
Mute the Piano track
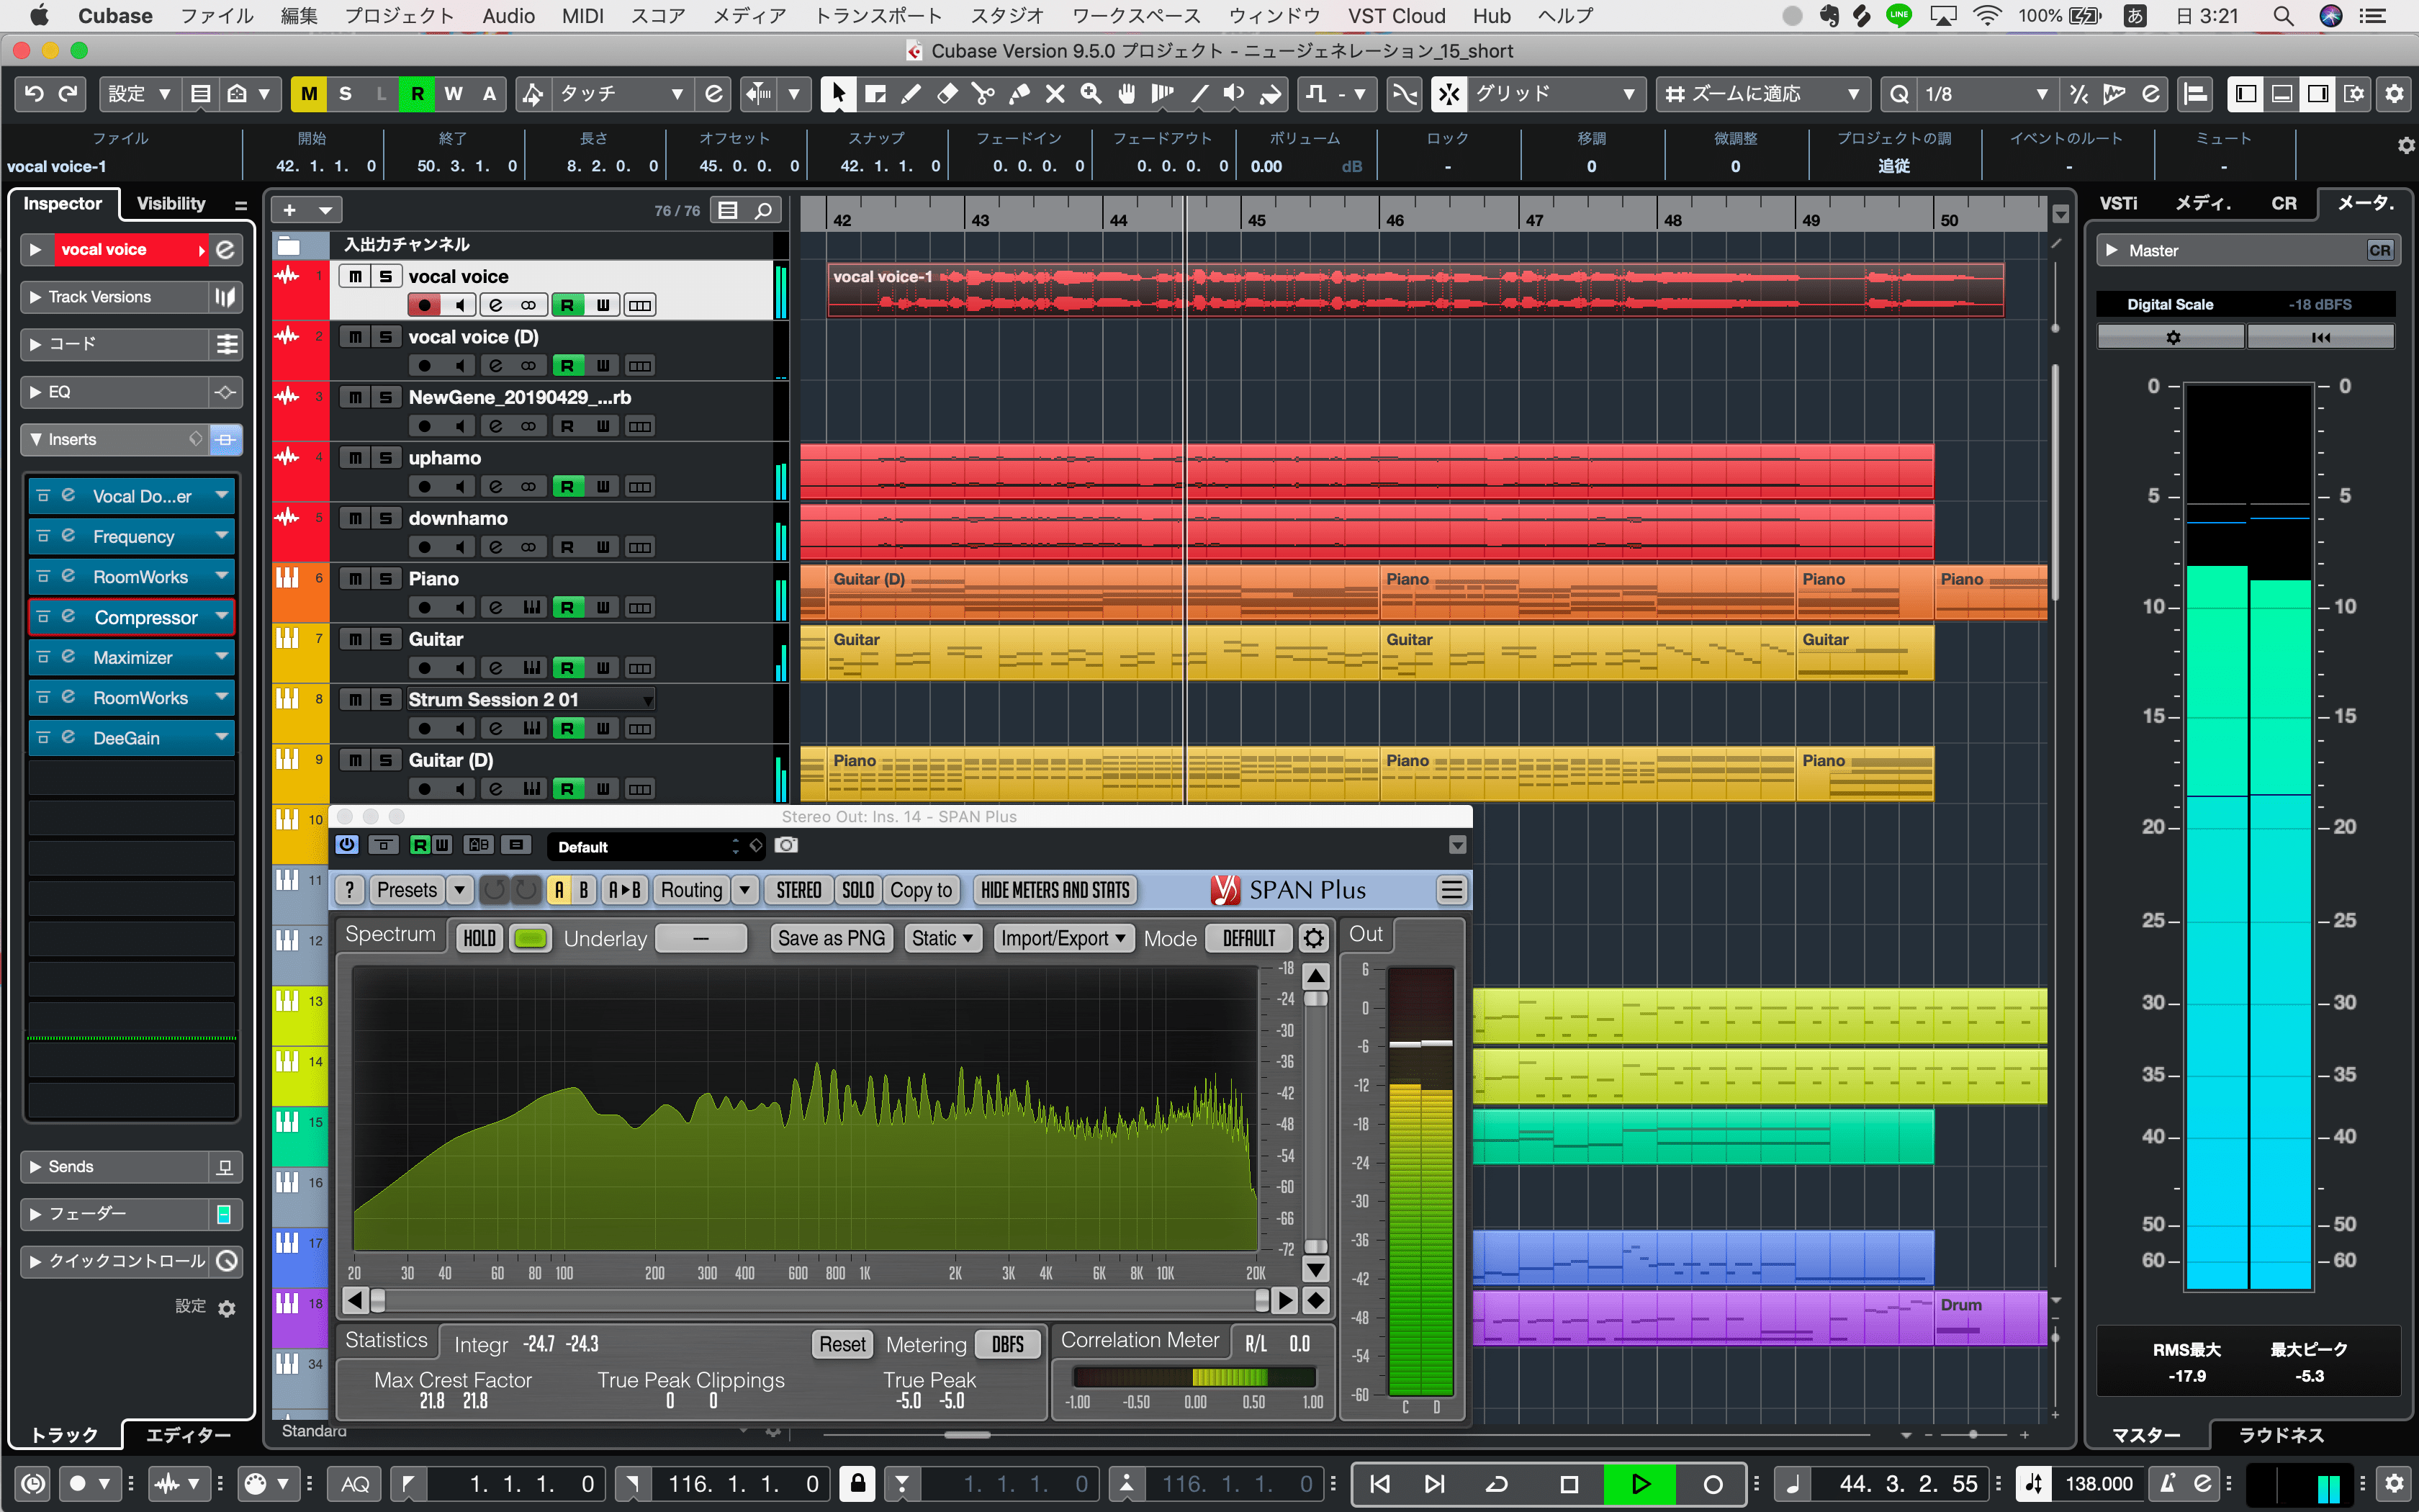356,579
